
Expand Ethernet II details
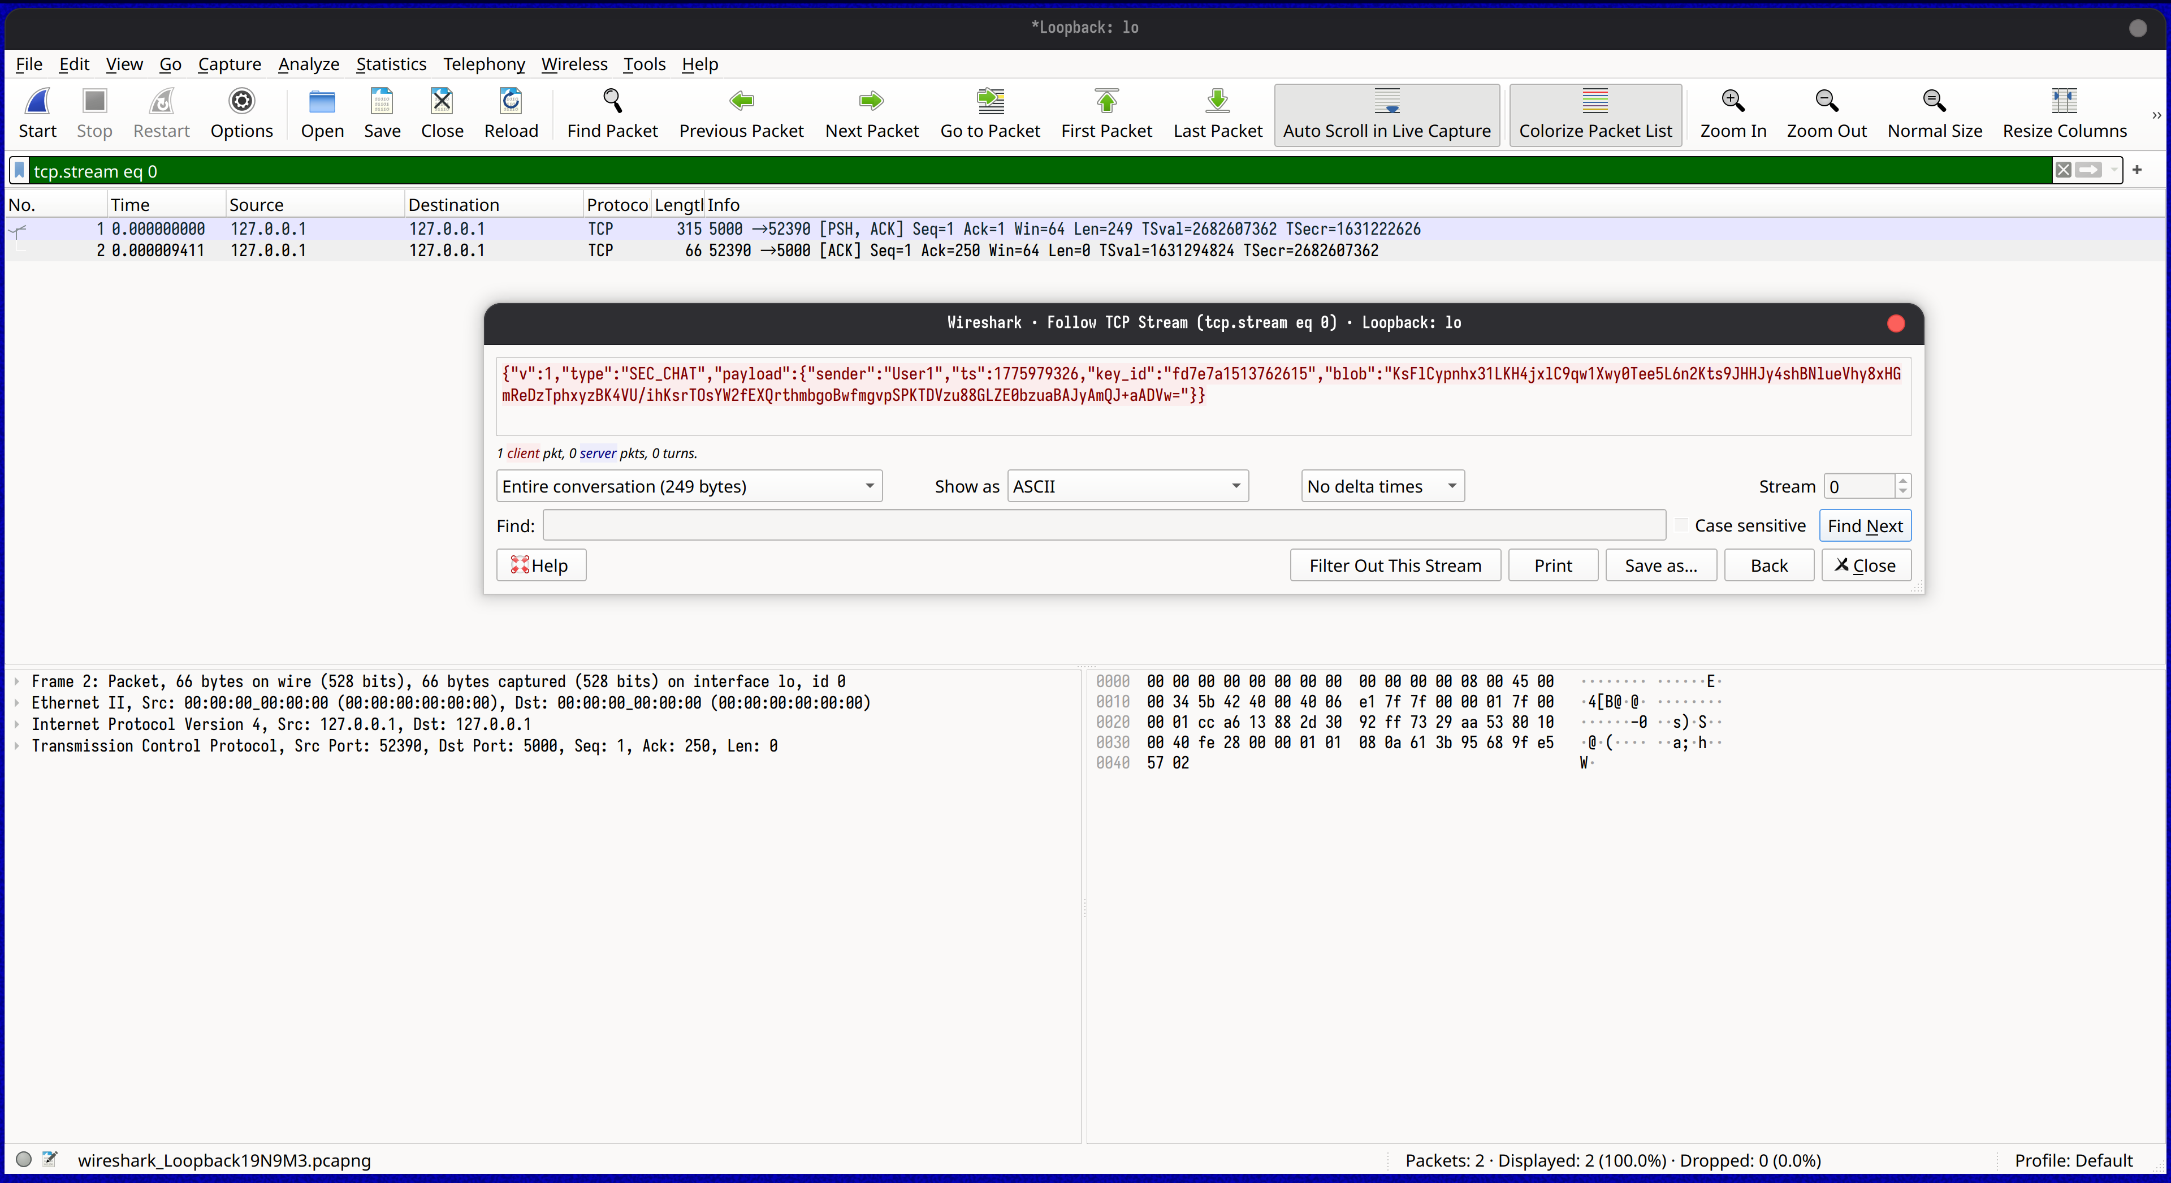point(17,702)
